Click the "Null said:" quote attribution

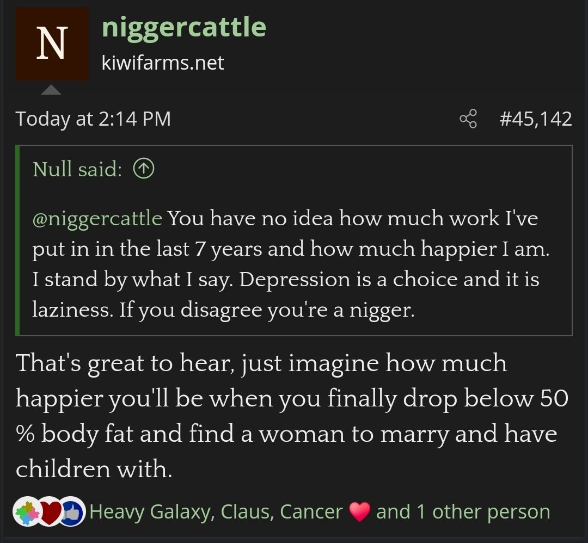click(x=77, y=169)
